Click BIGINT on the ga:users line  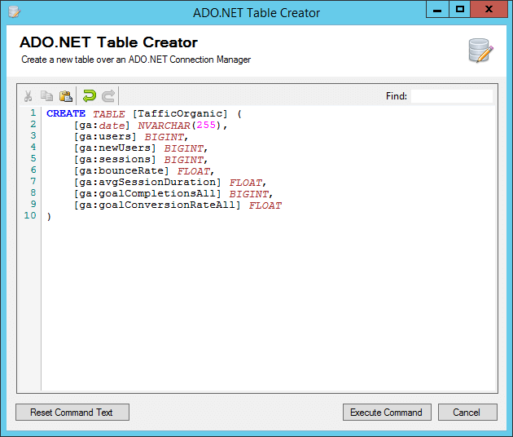(x=164, y=137)
